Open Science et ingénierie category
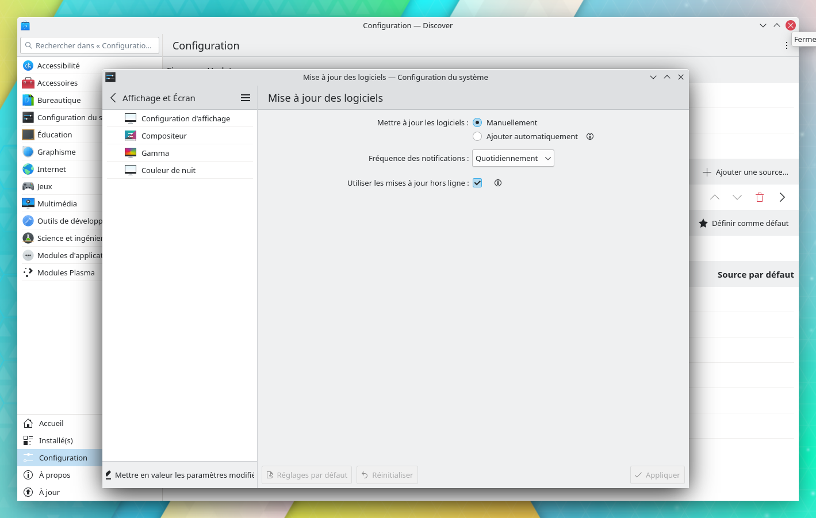This screenshot has width=816, height=518. [61, 238]
